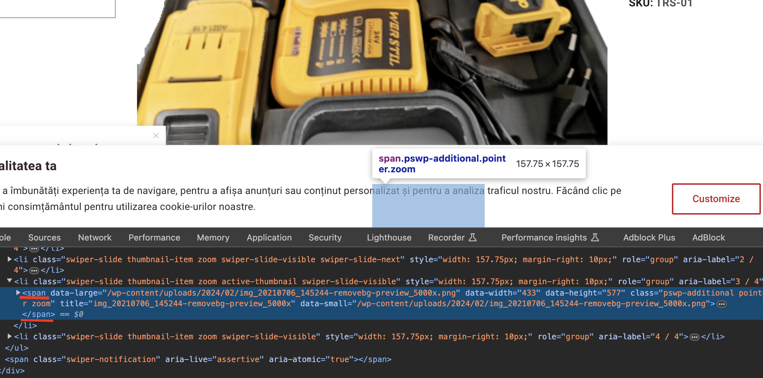
Task: Switch to the Lighthouse tab
Action: 389,238
